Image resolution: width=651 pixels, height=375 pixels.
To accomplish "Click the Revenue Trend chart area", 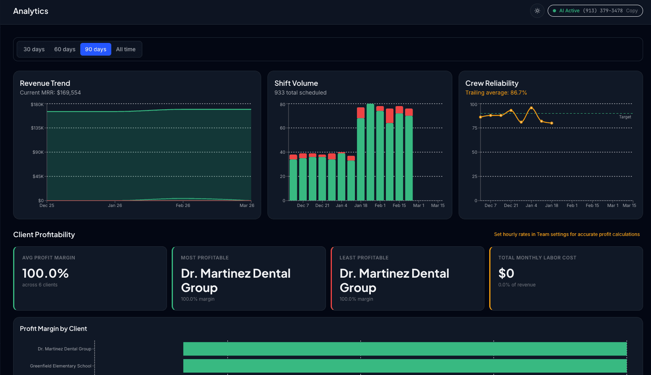I will click(x=147, y=155).
